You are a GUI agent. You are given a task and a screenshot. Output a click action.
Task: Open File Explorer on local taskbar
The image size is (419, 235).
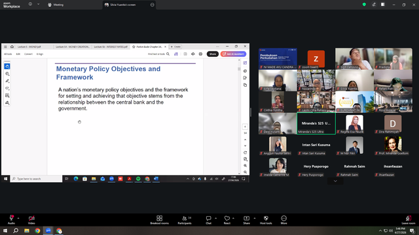[27, 230]
